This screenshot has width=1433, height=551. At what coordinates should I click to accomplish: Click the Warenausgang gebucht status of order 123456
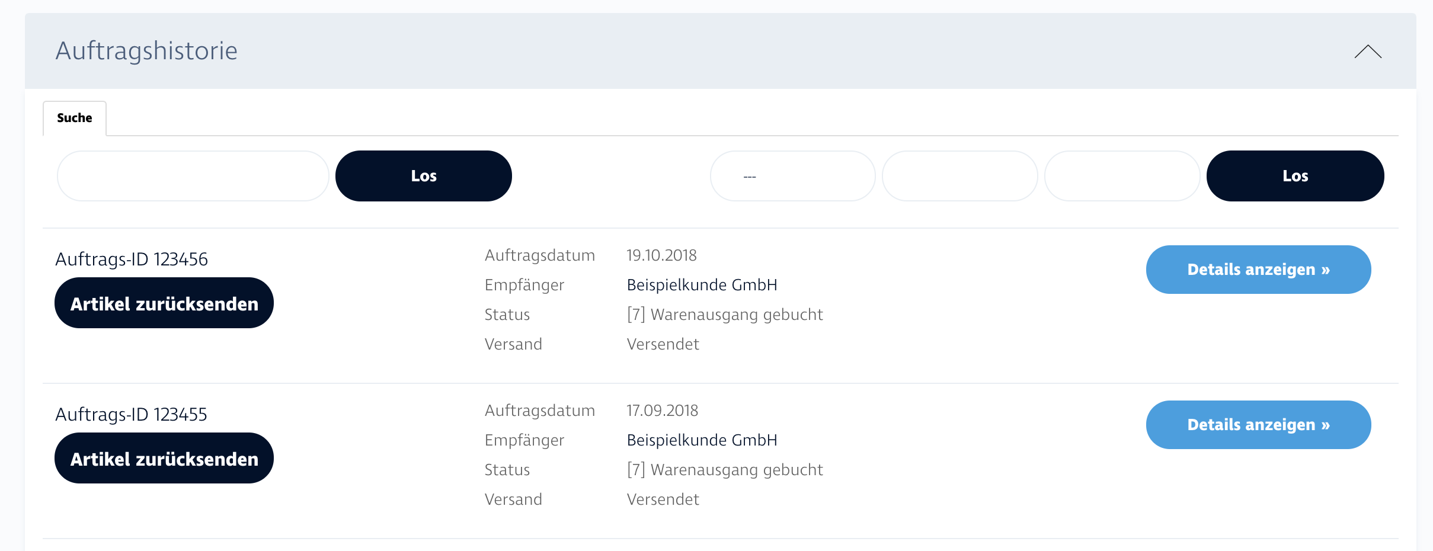725,315
